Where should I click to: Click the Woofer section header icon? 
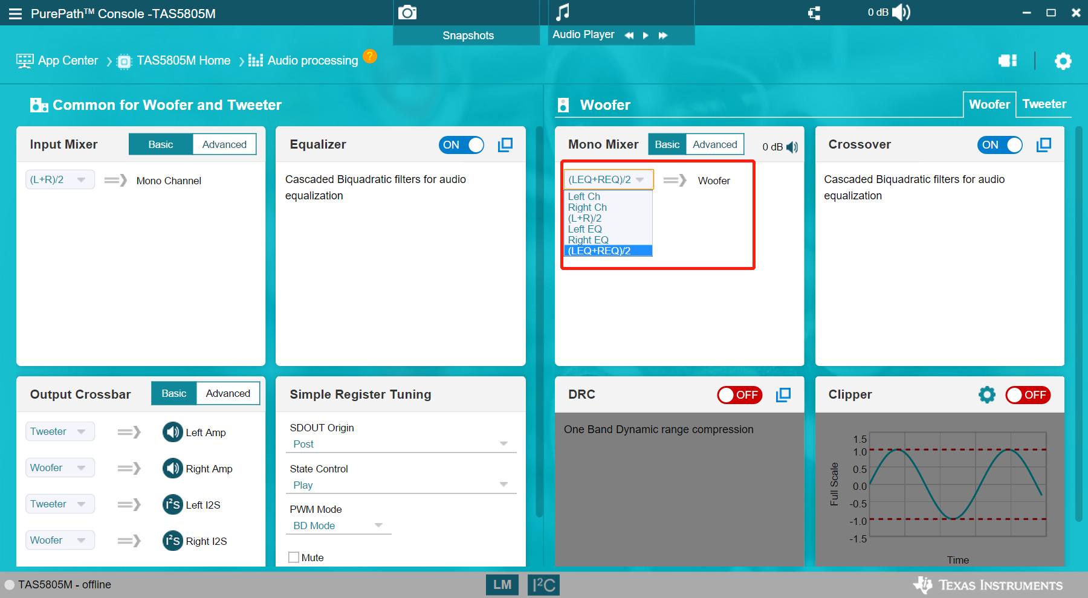click(x=563, y=105)
